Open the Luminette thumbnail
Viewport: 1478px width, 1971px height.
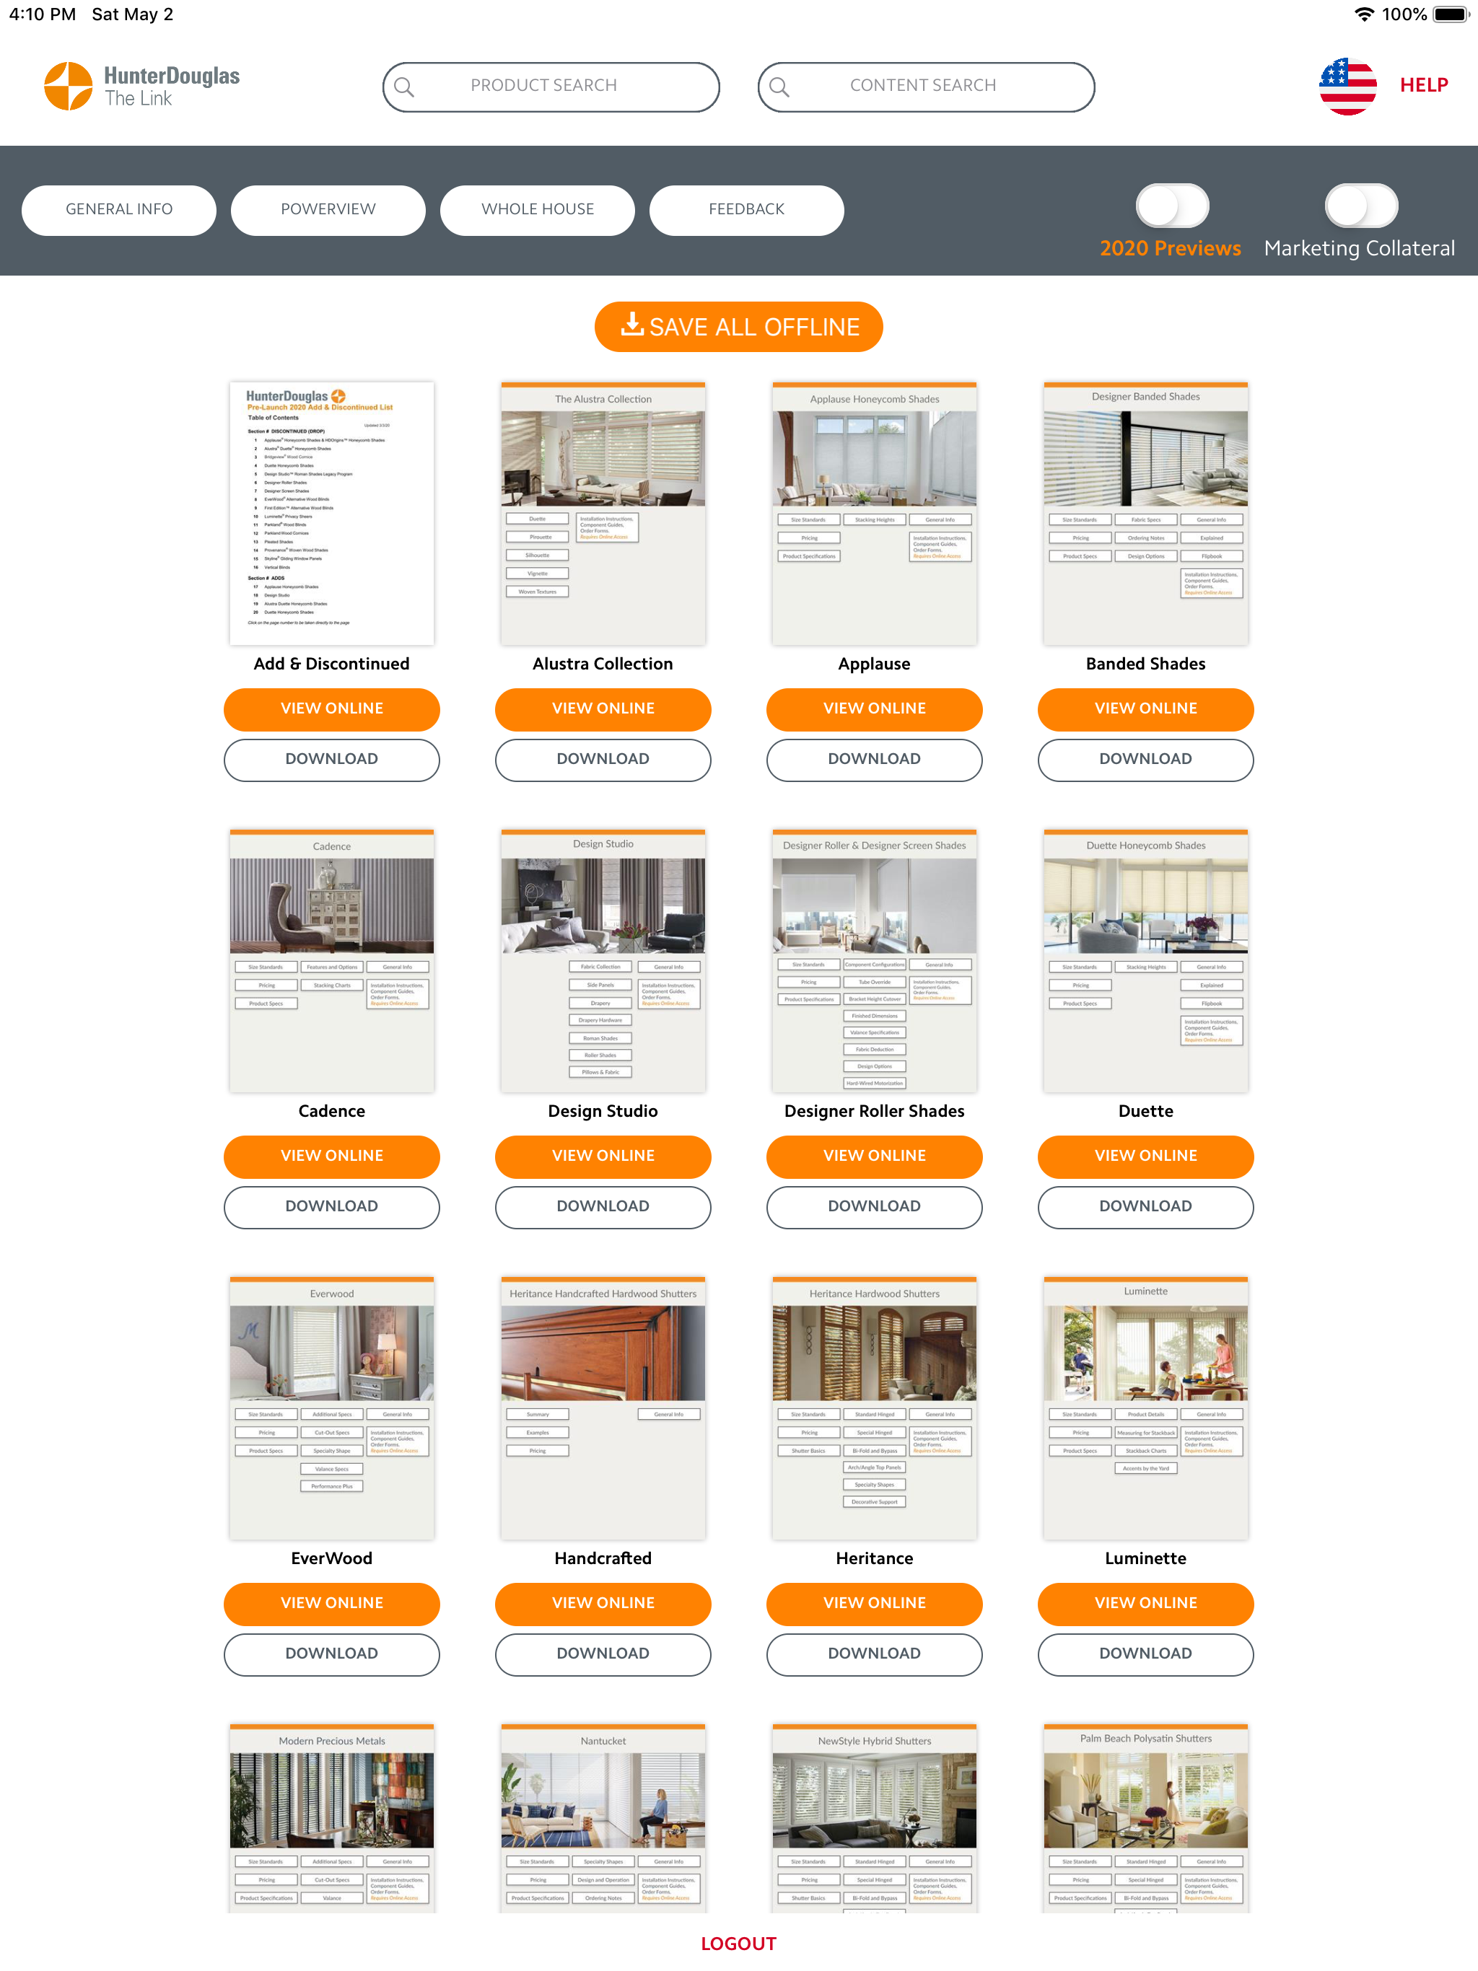(1145, 1408)
